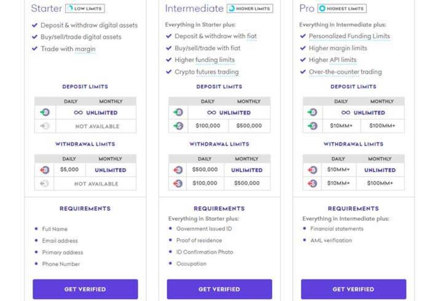Viewport: 430px width, 301px height.
Task: Click Get Verified for Pro tier
Action: click(353, 289)
